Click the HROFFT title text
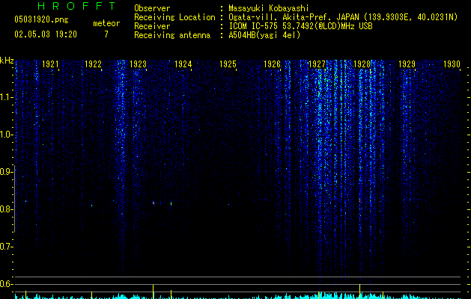The height and width of the screenshot is (299, 471). click(x=77, y=6)
